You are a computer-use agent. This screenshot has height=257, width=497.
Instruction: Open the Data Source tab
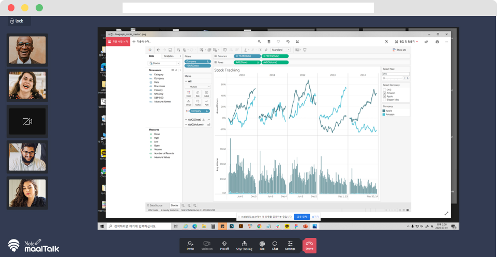(157, 205)
